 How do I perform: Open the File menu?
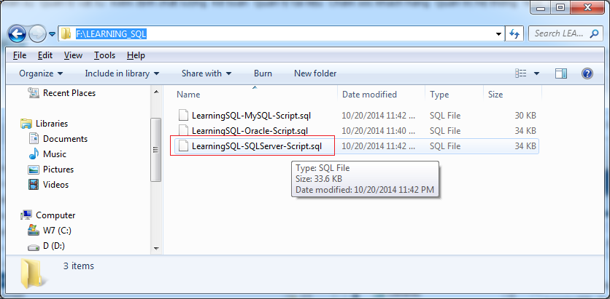[x=20, y=55]
